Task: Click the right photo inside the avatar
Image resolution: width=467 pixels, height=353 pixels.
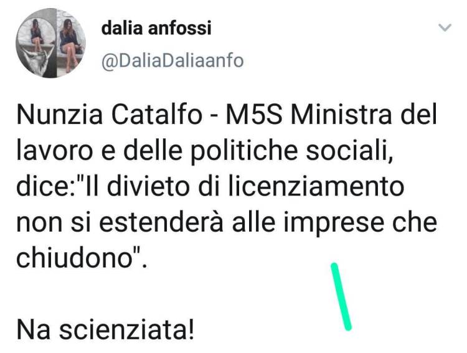Action: [x=71, y=42]
